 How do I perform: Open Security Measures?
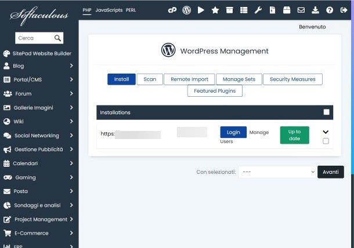292,79
